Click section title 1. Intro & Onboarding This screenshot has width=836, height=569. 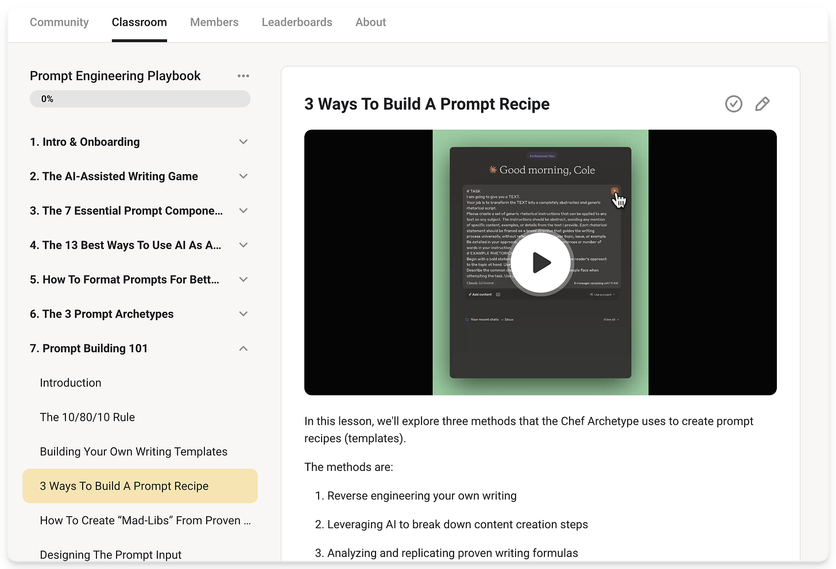click(85, 142)
